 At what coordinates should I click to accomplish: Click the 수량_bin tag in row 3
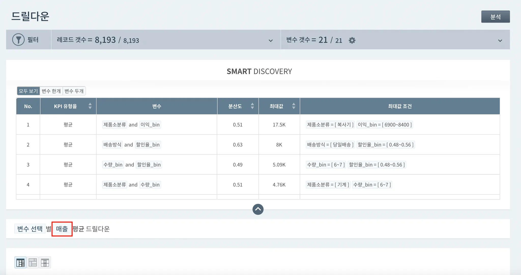pyautogui.click(x=113, y=165)
